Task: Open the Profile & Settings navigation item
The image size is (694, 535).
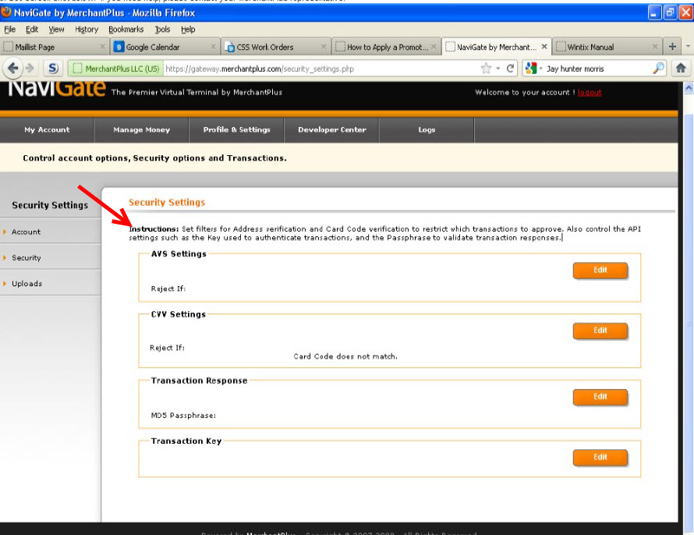Action: (237, 129)
